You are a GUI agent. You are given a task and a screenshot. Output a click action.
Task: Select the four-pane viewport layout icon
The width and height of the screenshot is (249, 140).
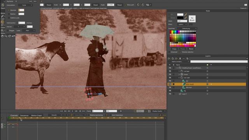pyautogui.click(x=143, y=111)
